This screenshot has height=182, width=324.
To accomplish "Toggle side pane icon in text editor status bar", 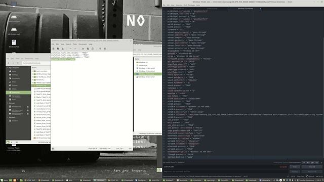I will (53, 149).
